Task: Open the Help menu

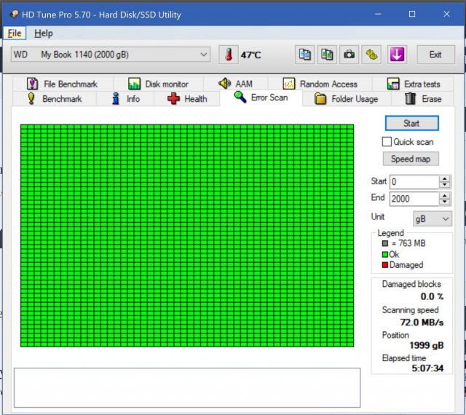Action: tap(44, 33)
